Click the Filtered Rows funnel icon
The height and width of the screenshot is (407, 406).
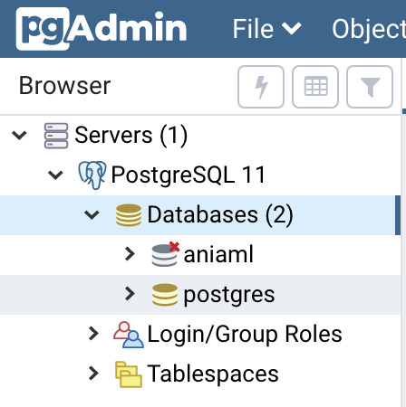370,87
